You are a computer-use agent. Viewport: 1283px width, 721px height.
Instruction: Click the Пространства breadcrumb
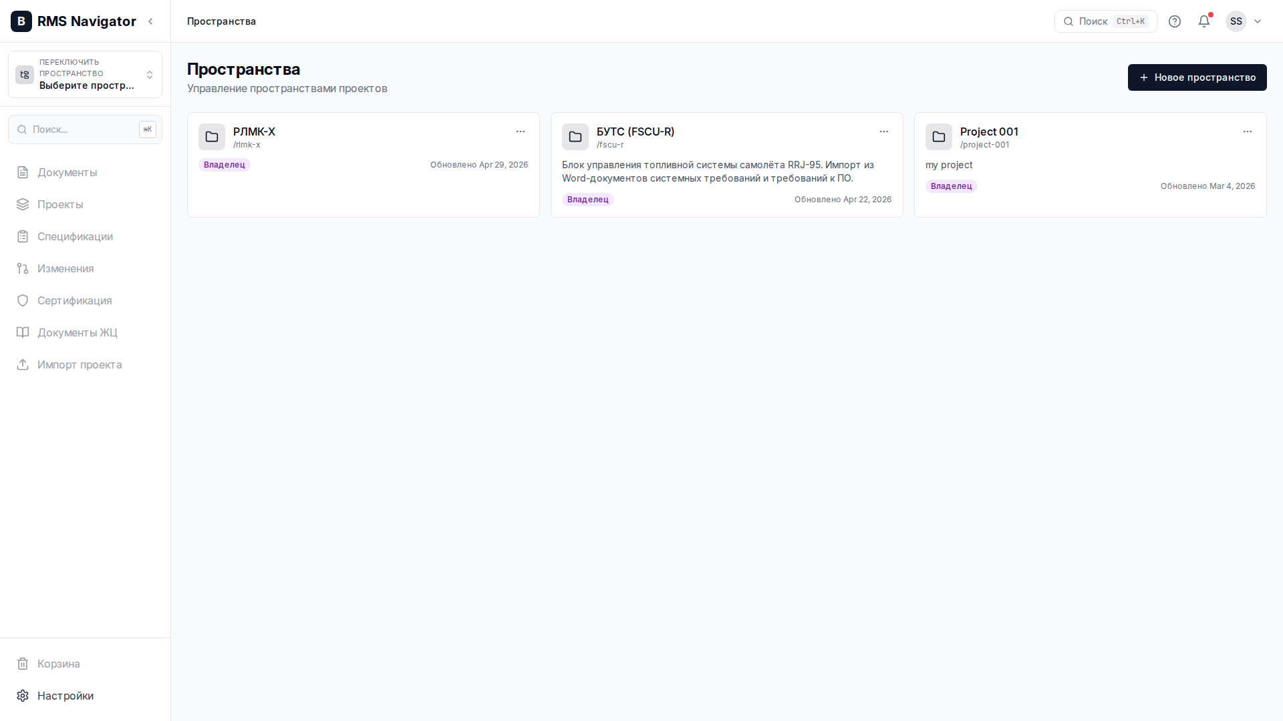click(x=221, y=21)
